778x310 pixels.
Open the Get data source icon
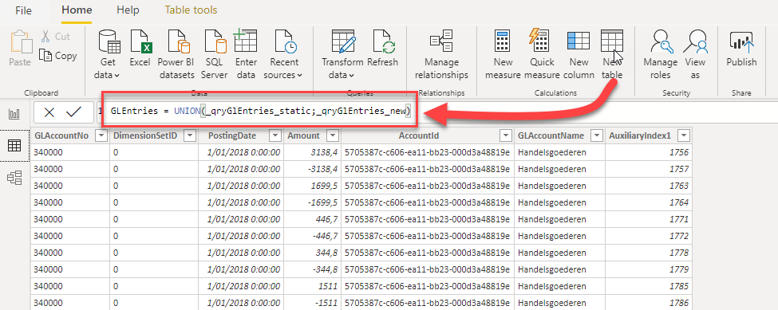[109, 41]
